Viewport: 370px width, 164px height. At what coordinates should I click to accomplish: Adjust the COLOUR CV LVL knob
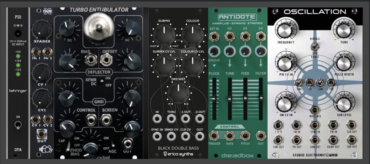point(192,65)
